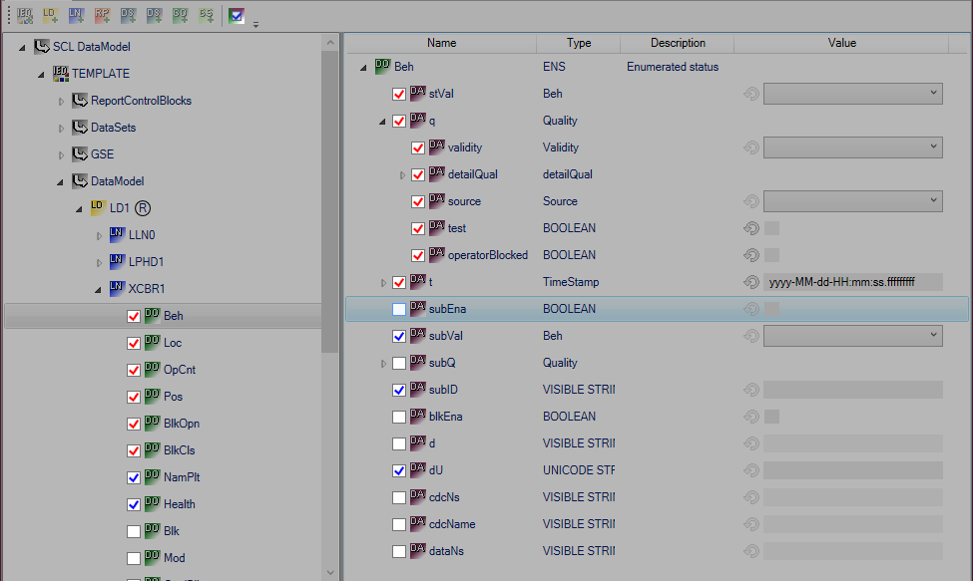Expand the ReportControlBlocks tree node
The height and width of the screenshot is (581, 973).
(61, 101)
